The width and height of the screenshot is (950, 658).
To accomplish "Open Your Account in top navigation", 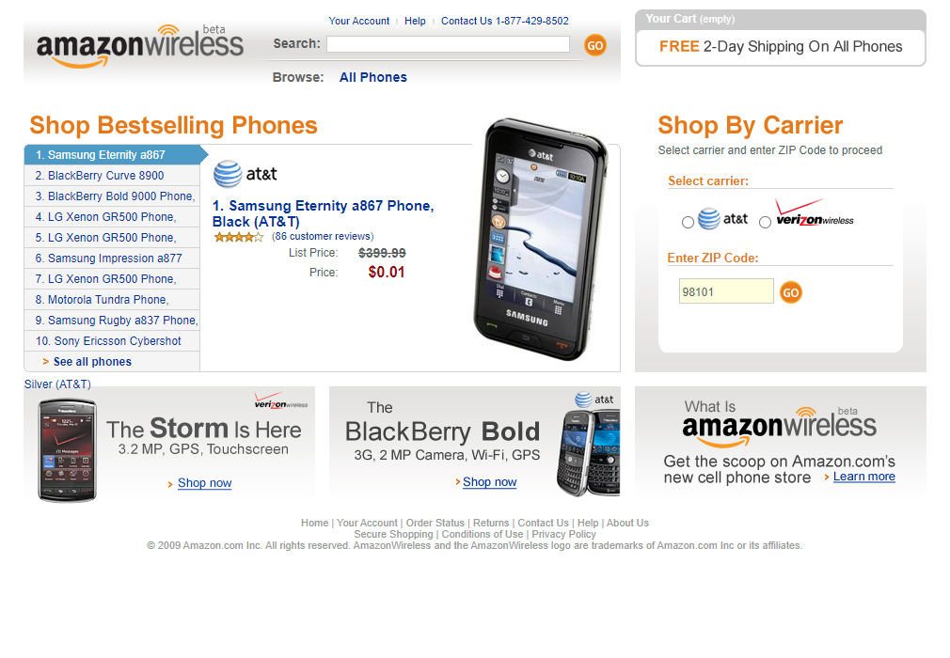I will click(x=358, y=21).
